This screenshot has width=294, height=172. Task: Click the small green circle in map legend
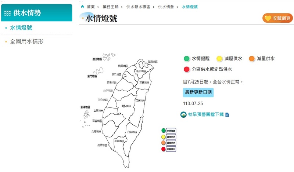[163, 131]
